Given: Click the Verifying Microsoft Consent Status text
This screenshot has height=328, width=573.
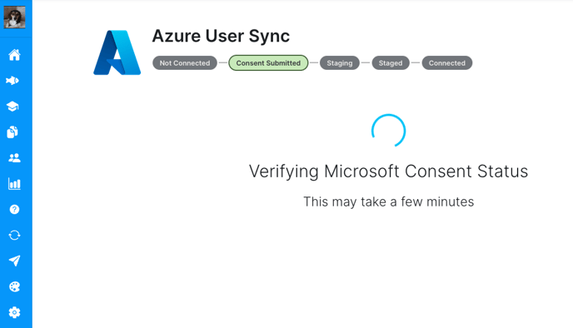Looking at the screenshot, I should click(x=388, y=171).
